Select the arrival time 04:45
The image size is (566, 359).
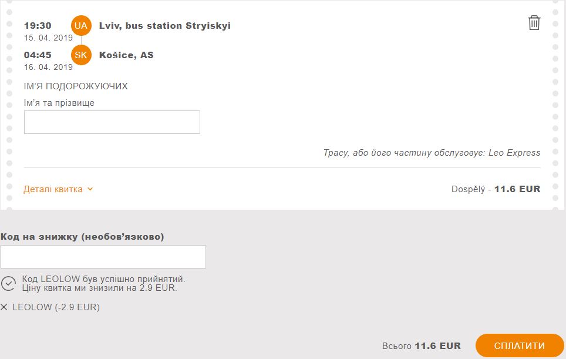[x=38, y=55]
